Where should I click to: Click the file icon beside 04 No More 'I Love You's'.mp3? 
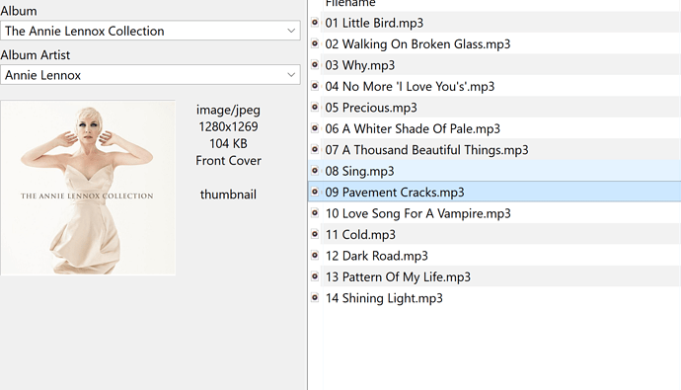(x=315, y=86)
